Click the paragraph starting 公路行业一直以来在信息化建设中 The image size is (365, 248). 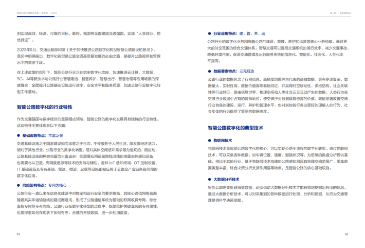[87, 203]
